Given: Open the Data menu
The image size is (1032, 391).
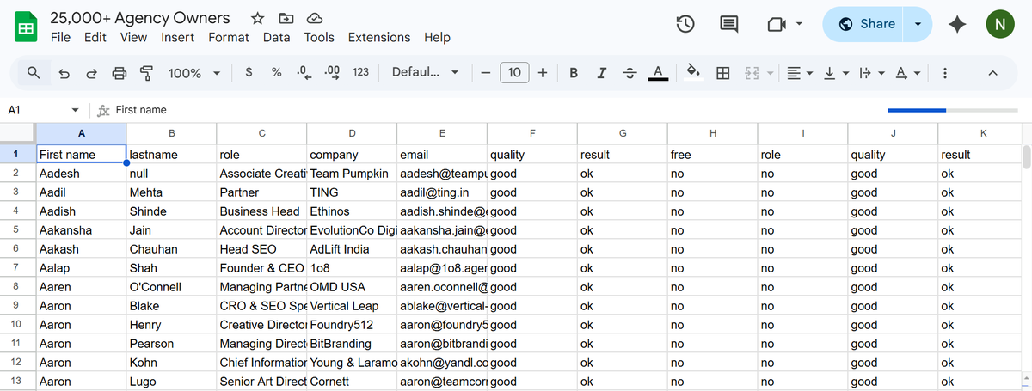Looking at the screenshot, I should coord(276,37).
